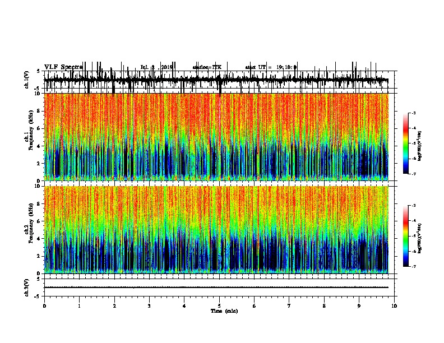Click the time axis tick label 1
Viewport: 444px width, 343px height.
79,305
